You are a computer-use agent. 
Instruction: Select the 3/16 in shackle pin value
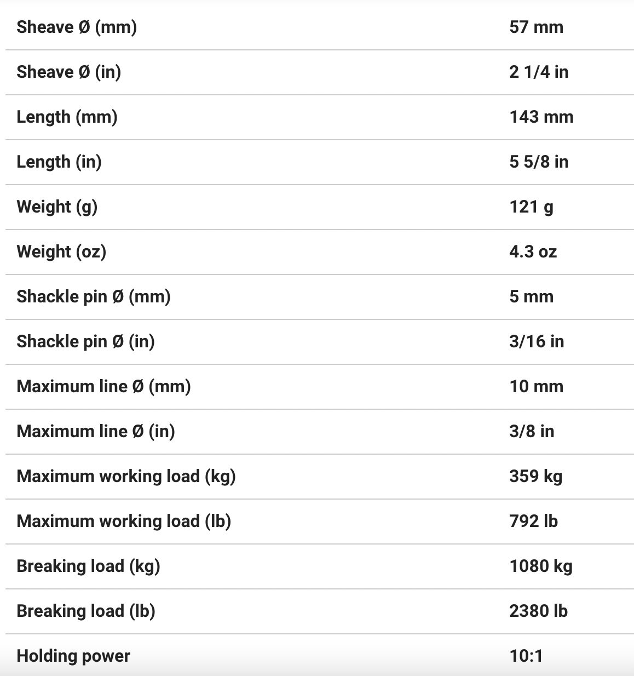coord(537,341)
